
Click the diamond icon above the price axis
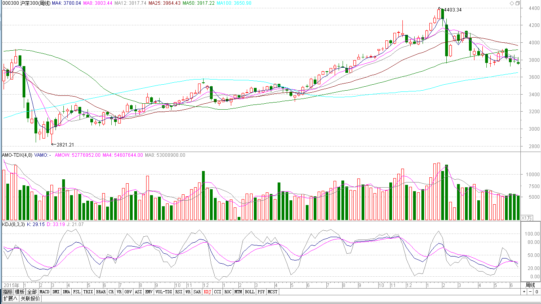(512, 3)
